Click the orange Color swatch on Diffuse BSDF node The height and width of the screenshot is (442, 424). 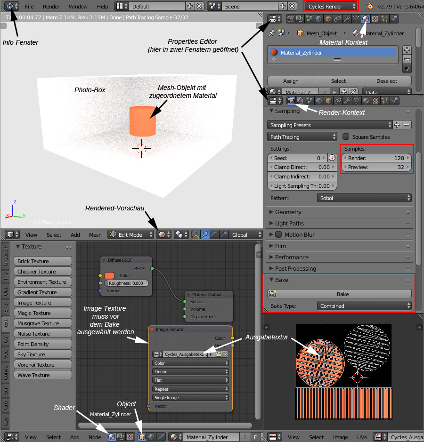click(109, 275)
